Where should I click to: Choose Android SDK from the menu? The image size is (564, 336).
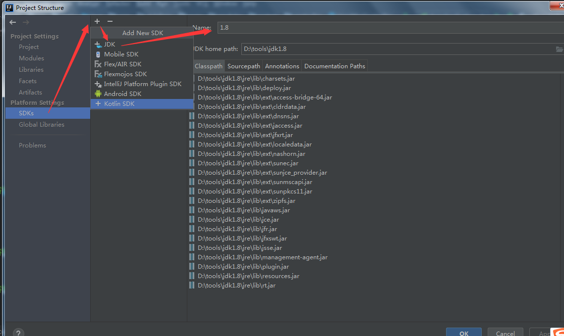pos(142,94)
